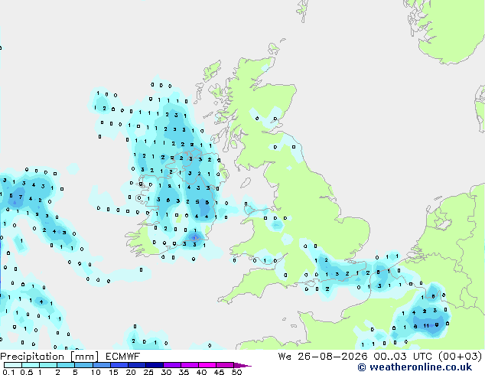Click the 0.5 to 1 mm legend swatch
The image size is (485, 375).
coord(31,365)
